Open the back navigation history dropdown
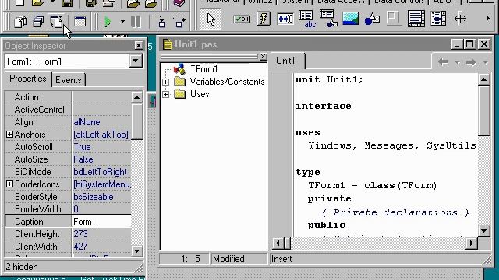Screen dimensions: 499x280 tap(458, 63)
